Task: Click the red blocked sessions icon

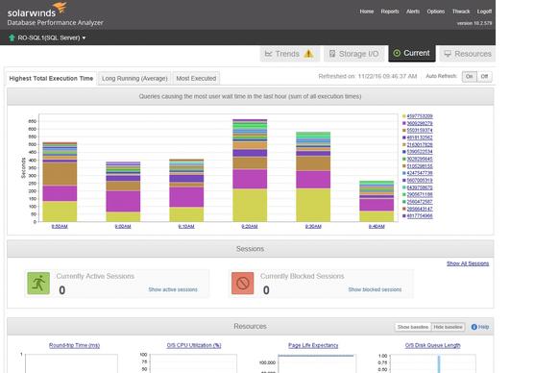Action: (242, 284)
